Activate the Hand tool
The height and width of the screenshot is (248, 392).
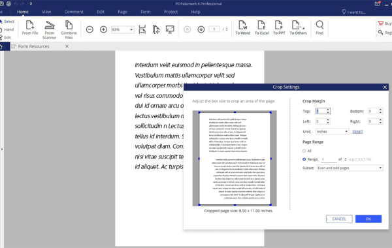[x=7, y=29]
